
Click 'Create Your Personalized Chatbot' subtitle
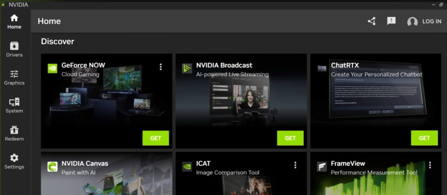377,74
